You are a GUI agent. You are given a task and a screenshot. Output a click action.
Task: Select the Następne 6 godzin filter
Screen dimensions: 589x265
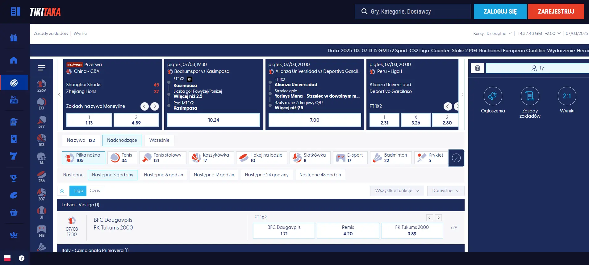tap(163, 175)
